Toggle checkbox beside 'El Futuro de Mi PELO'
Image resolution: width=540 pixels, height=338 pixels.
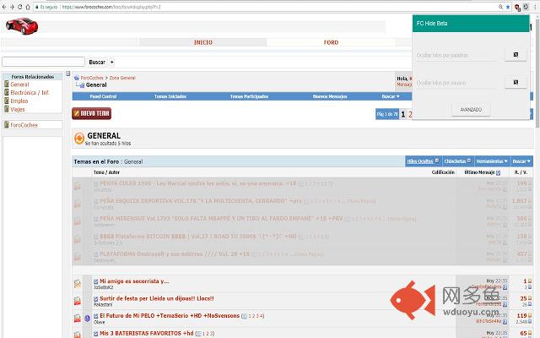pos(96,316)
